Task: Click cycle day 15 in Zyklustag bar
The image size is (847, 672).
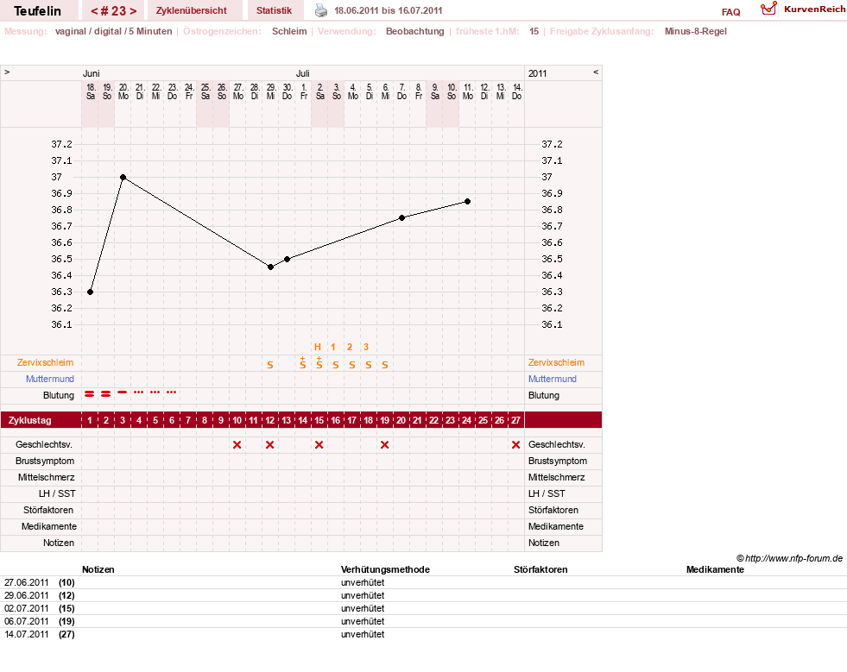Action: [x=319, y=420]
